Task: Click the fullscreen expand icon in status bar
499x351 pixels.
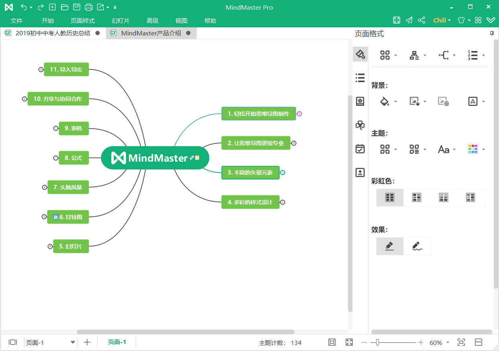Action: 349,342
